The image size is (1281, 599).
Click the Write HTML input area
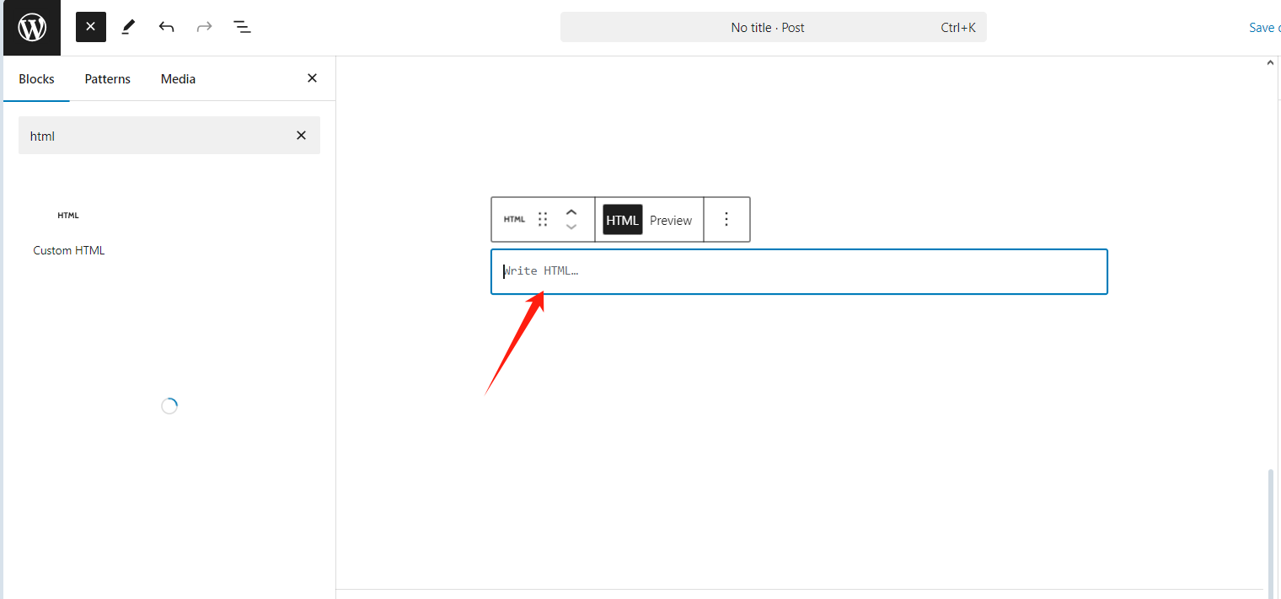click(x=799, y=271)
